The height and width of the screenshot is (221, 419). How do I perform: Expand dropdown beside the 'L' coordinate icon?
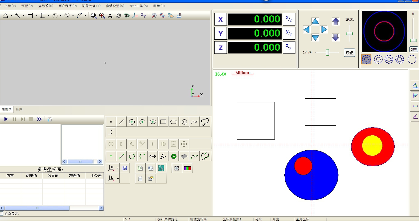point(118,179)
